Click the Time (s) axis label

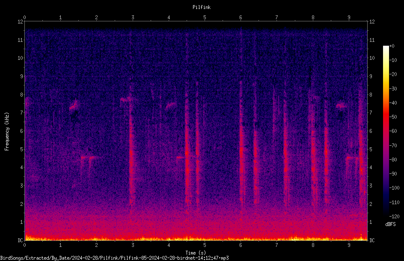click(196, 253)
